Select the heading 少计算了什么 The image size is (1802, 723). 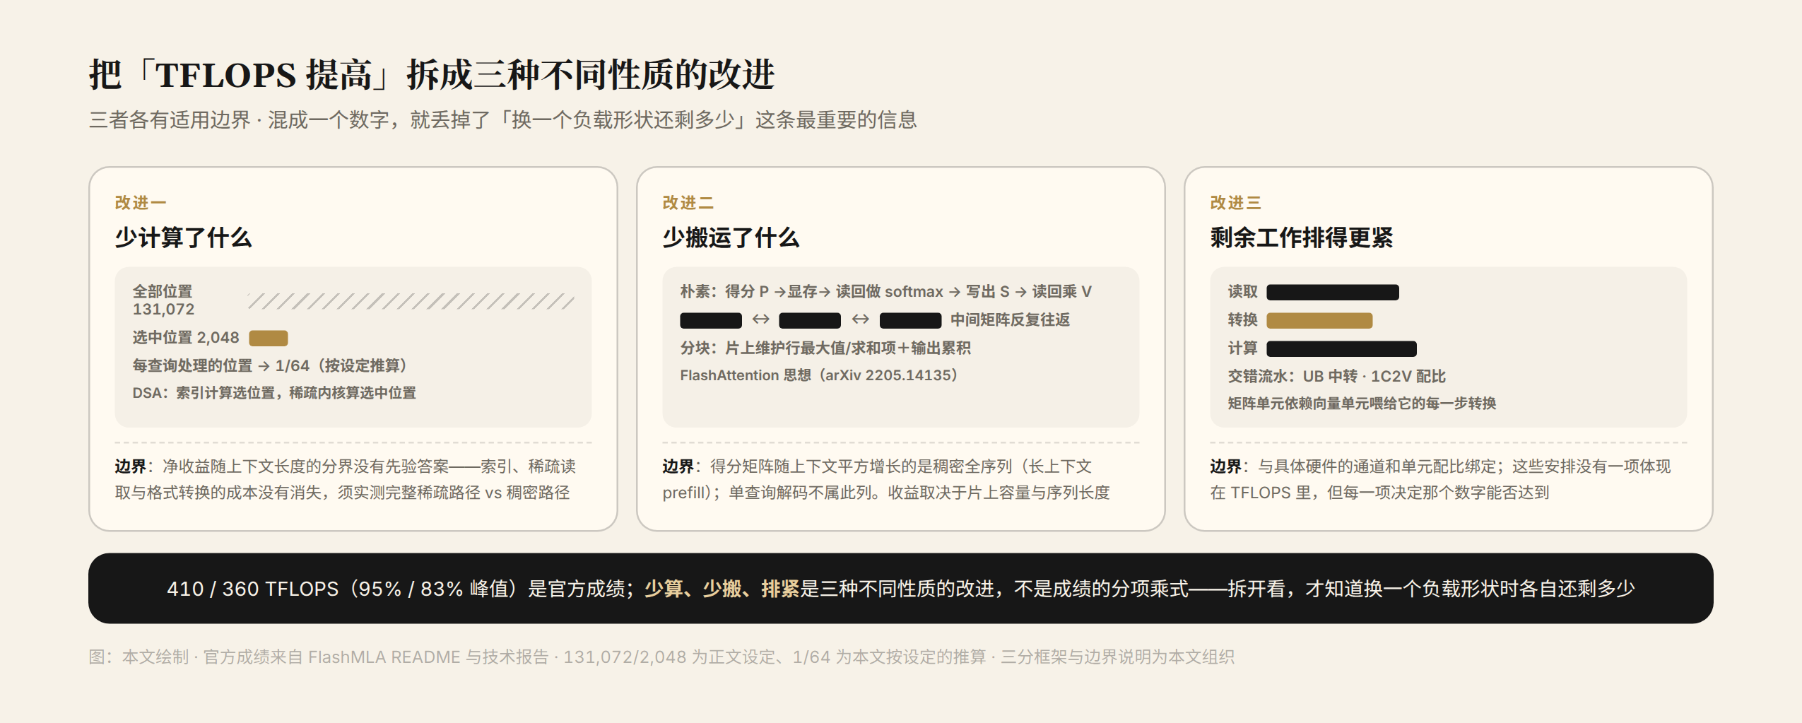coord(183,237)
